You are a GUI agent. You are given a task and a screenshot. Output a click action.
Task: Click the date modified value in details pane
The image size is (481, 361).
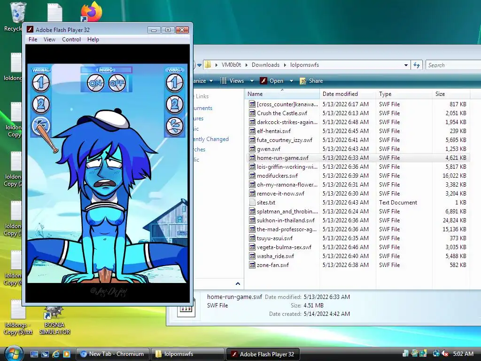(327, 297)
